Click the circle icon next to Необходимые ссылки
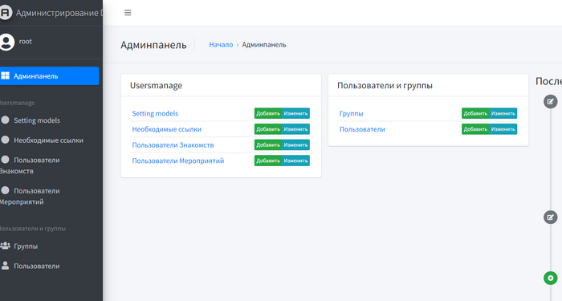 [x=5, y=140]
